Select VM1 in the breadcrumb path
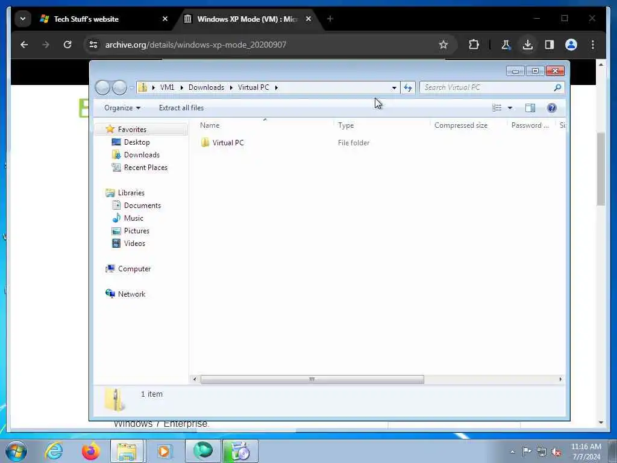Viewport: 617px width, 463px height. (167, 87)
